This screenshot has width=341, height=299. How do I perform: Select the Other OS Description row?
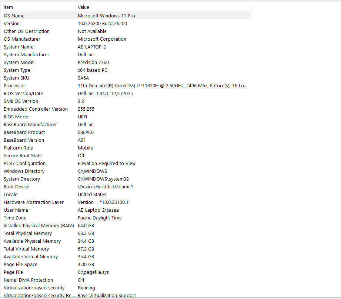(x=126, y=31)
